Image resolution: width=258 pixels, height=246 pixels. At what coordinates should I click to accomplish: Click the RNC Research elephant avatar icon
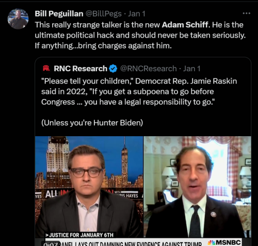click(46, 69)
